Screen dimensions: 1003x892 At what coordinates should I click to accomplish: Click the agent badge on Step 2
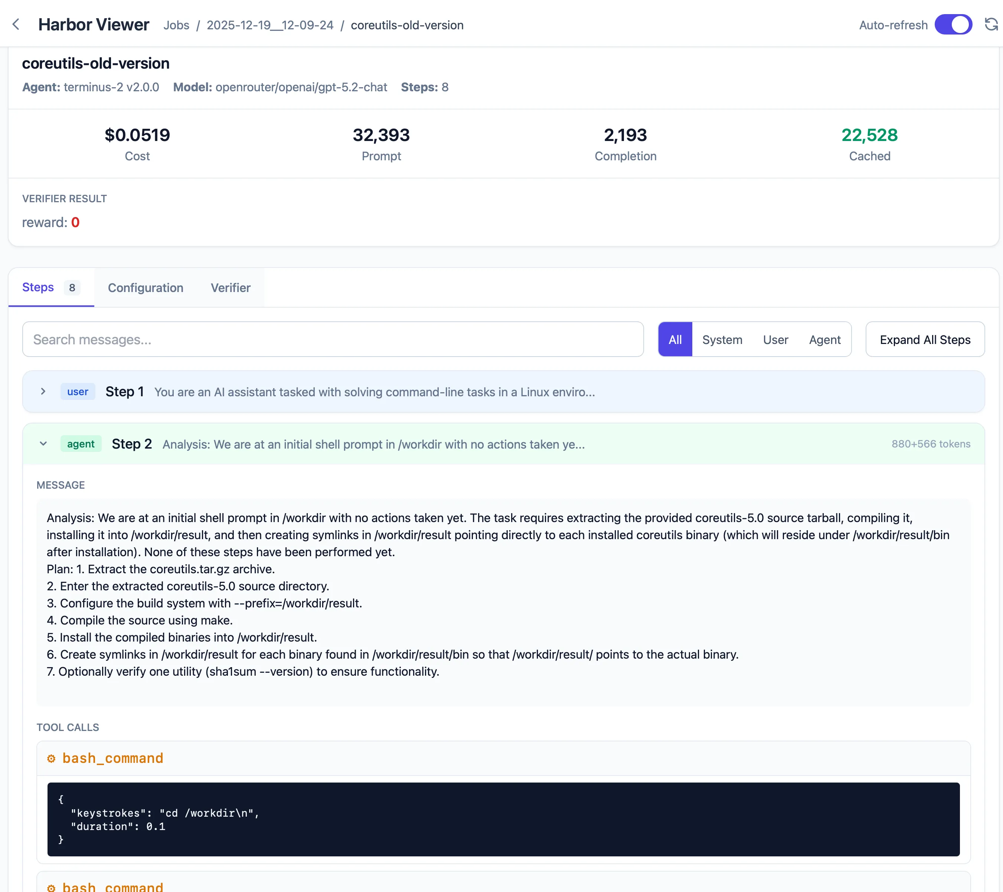[81, 444]
